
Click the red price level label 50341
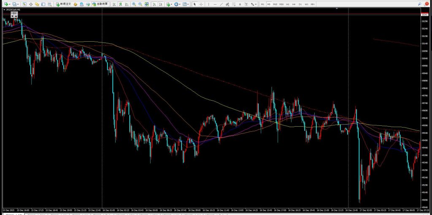424,15
